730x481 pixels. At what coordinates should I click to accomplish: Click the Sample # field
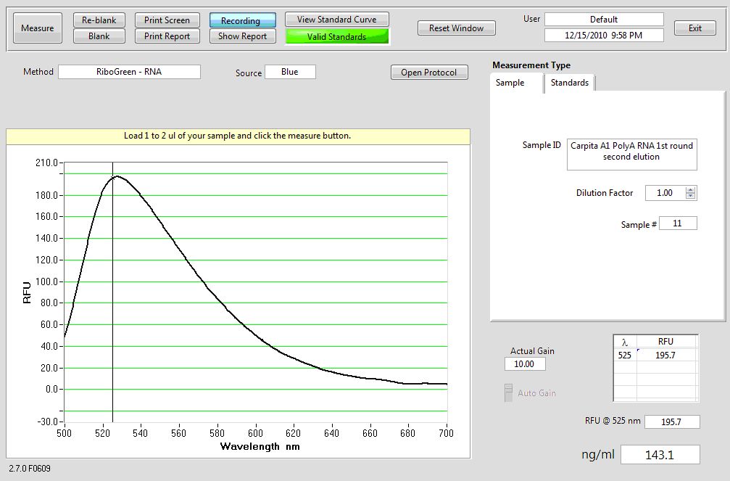point(678,223)
